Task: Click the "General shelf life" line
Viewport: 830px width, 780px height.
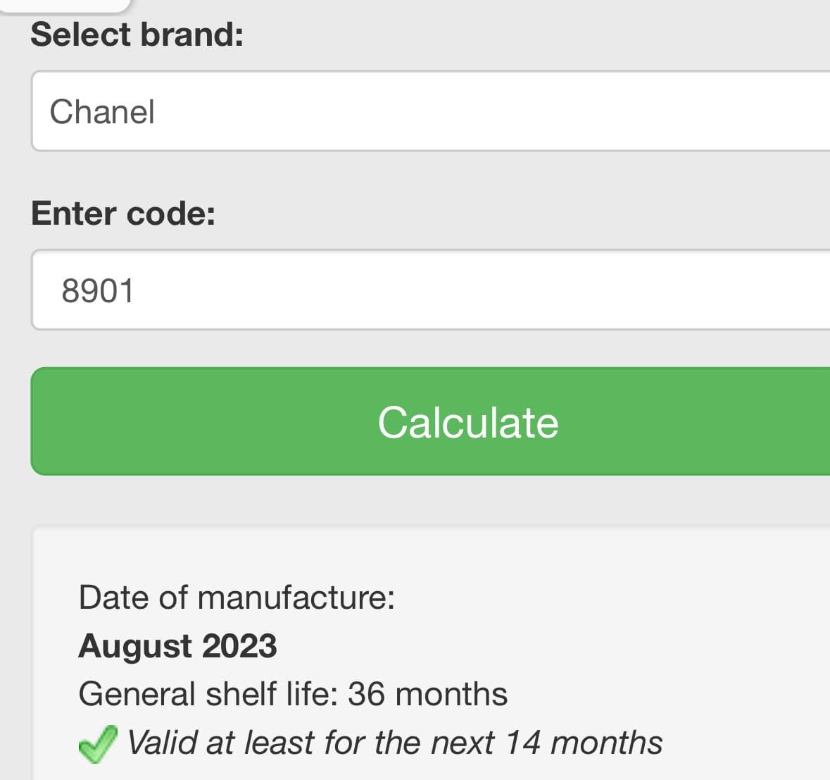Action: 293,694
